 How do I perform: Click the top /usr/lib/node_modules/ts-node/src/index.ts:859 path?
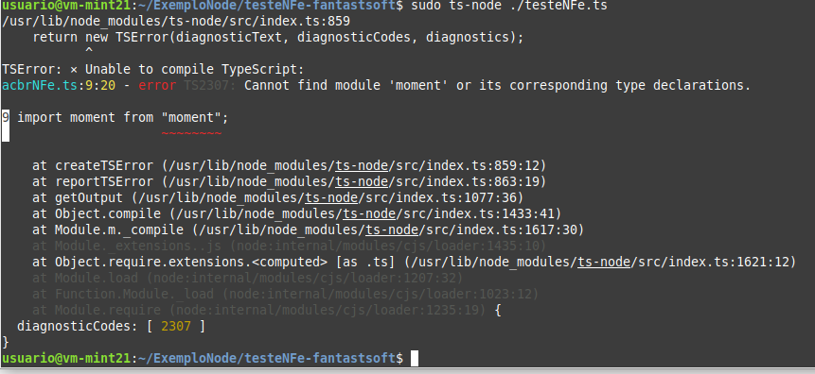(x=176, y=22)
